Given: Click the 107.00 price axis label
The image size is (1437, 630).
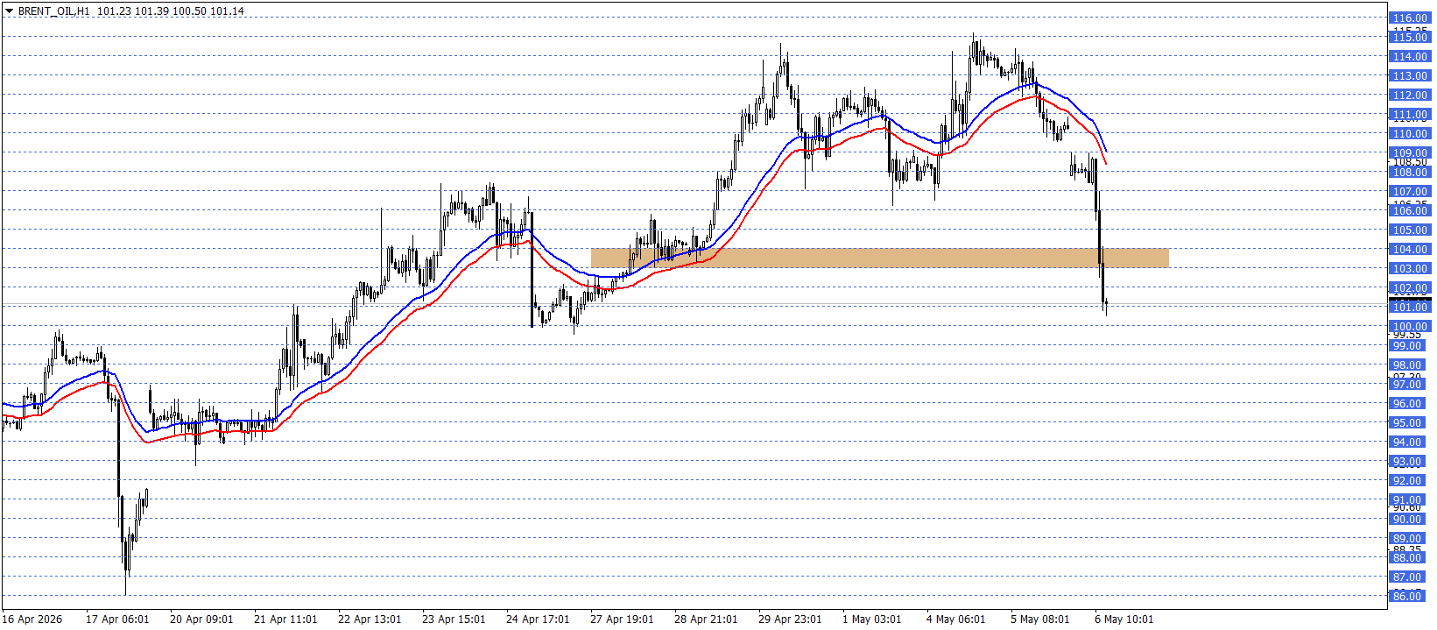Looking at the screenshot, I should 1410,191.
